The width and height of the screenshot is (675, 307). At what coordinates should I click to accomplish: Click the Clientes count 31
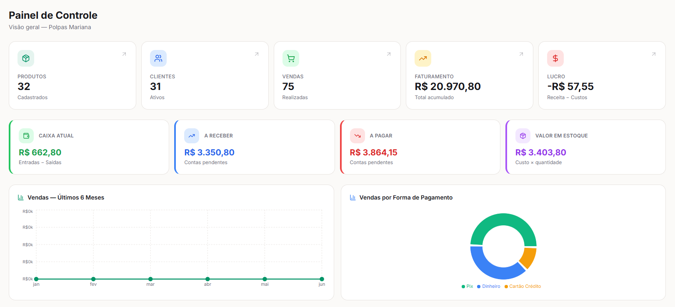point(155,87)
